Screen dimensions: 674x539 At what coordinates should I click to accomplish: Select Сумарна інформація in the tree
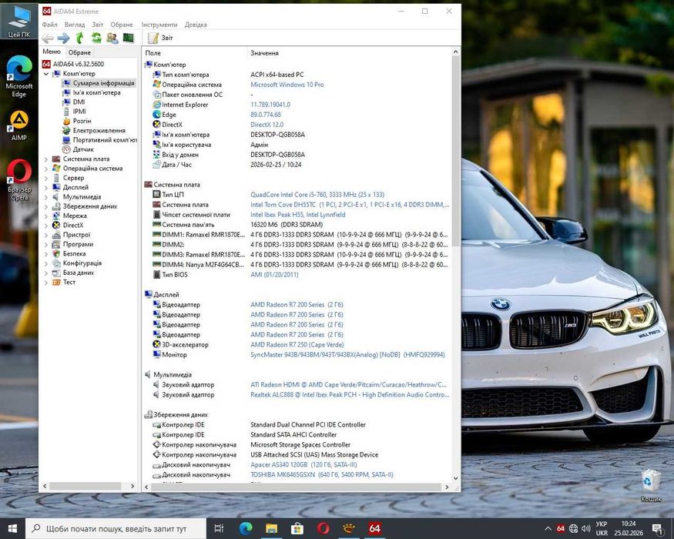click(103, 83)
